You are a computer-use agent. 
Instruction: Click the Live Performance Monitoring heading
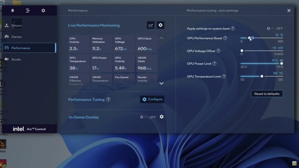pyautogui.click(x=94, y=25)
